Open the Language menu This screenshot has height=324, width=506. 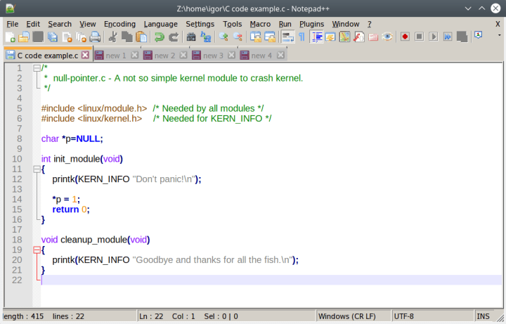click(x=161, y=24)
